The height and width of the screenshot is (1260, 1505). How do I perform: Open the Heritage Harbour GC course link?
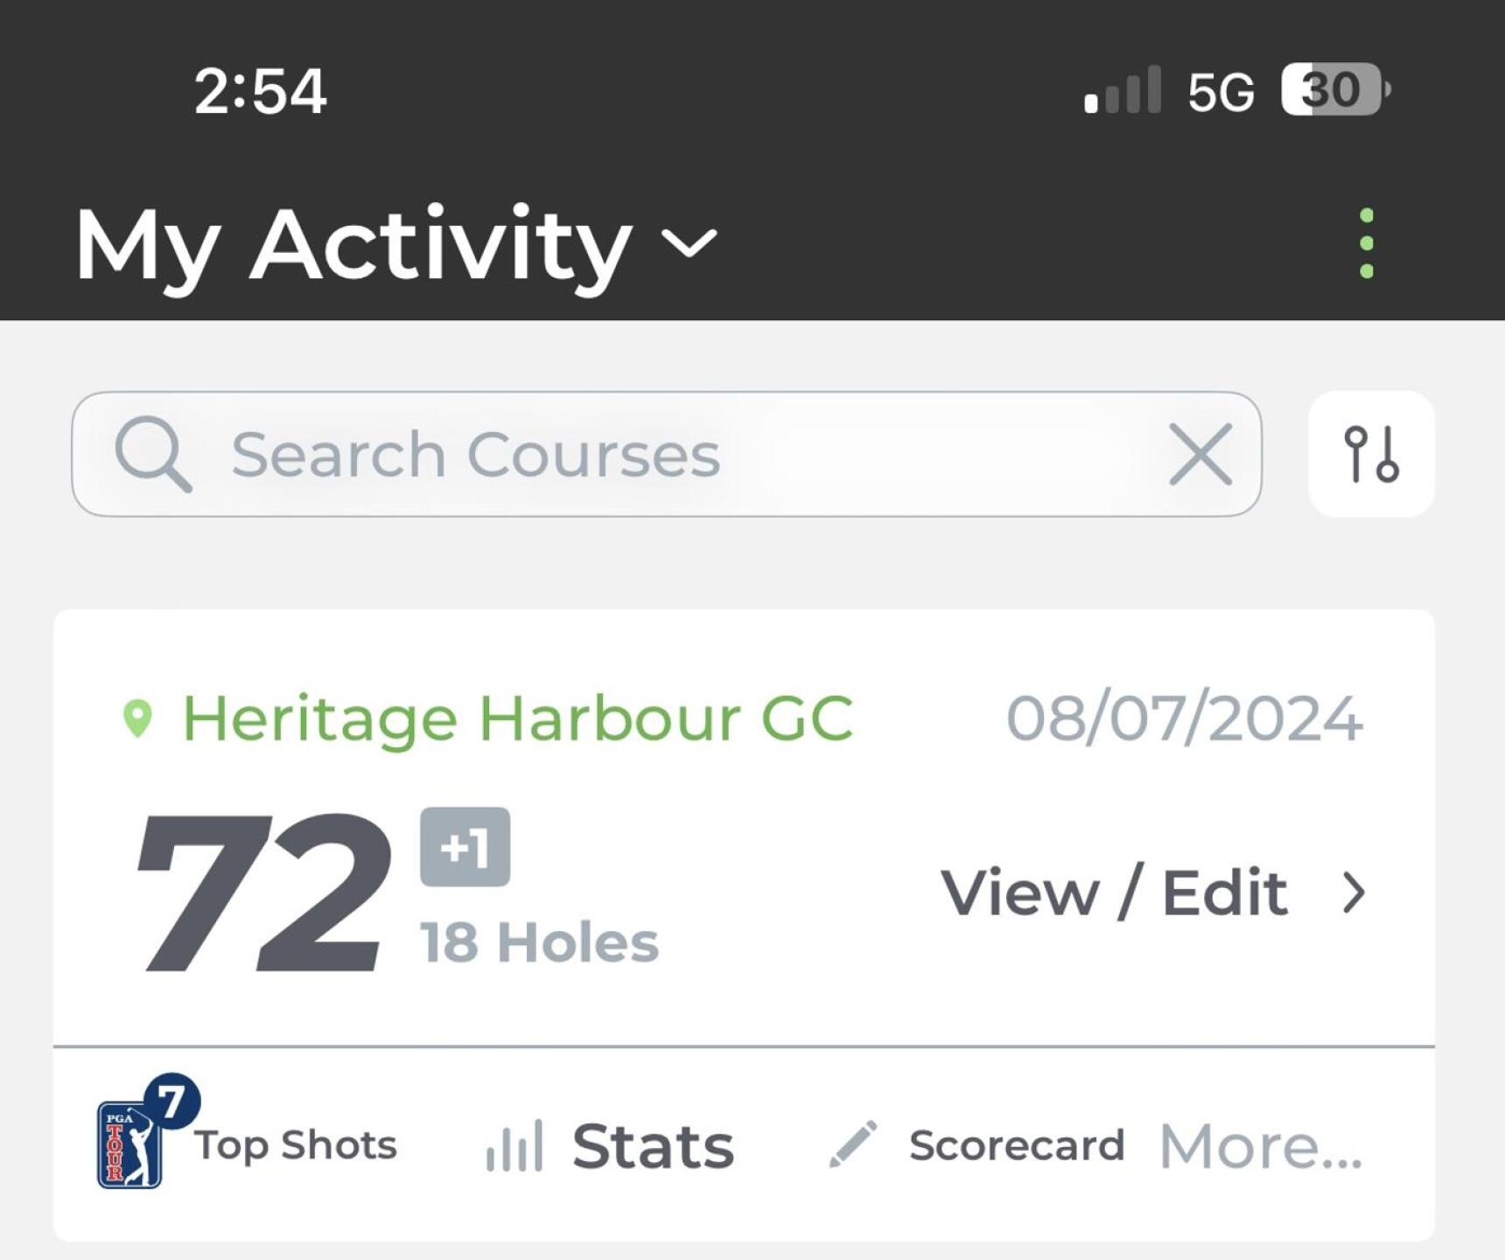click(x=517, y=718)
